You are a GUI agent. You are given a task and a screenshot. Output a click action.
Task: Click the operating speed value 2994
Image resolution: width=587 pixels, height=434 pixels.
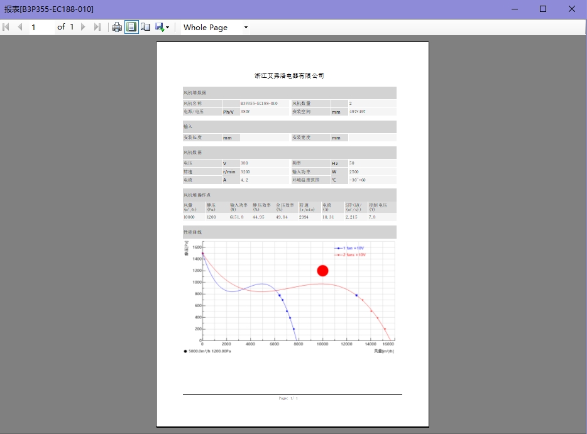click(304, 217)
